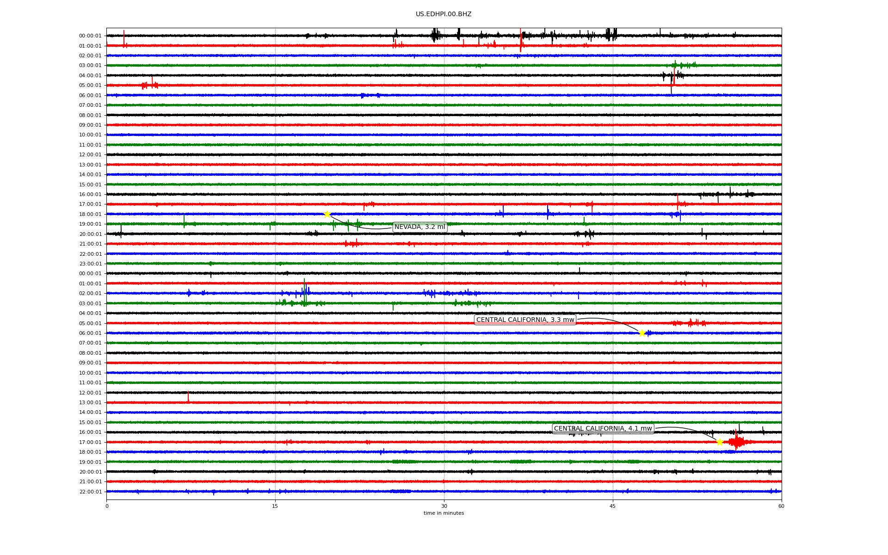This screenshot has height=555, width=888.
Task: Click the 15 tick label on x-axis
Action: (275, 506)
